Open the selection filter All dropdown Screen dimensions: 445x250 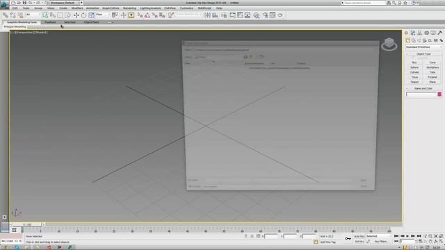(33, 14)
